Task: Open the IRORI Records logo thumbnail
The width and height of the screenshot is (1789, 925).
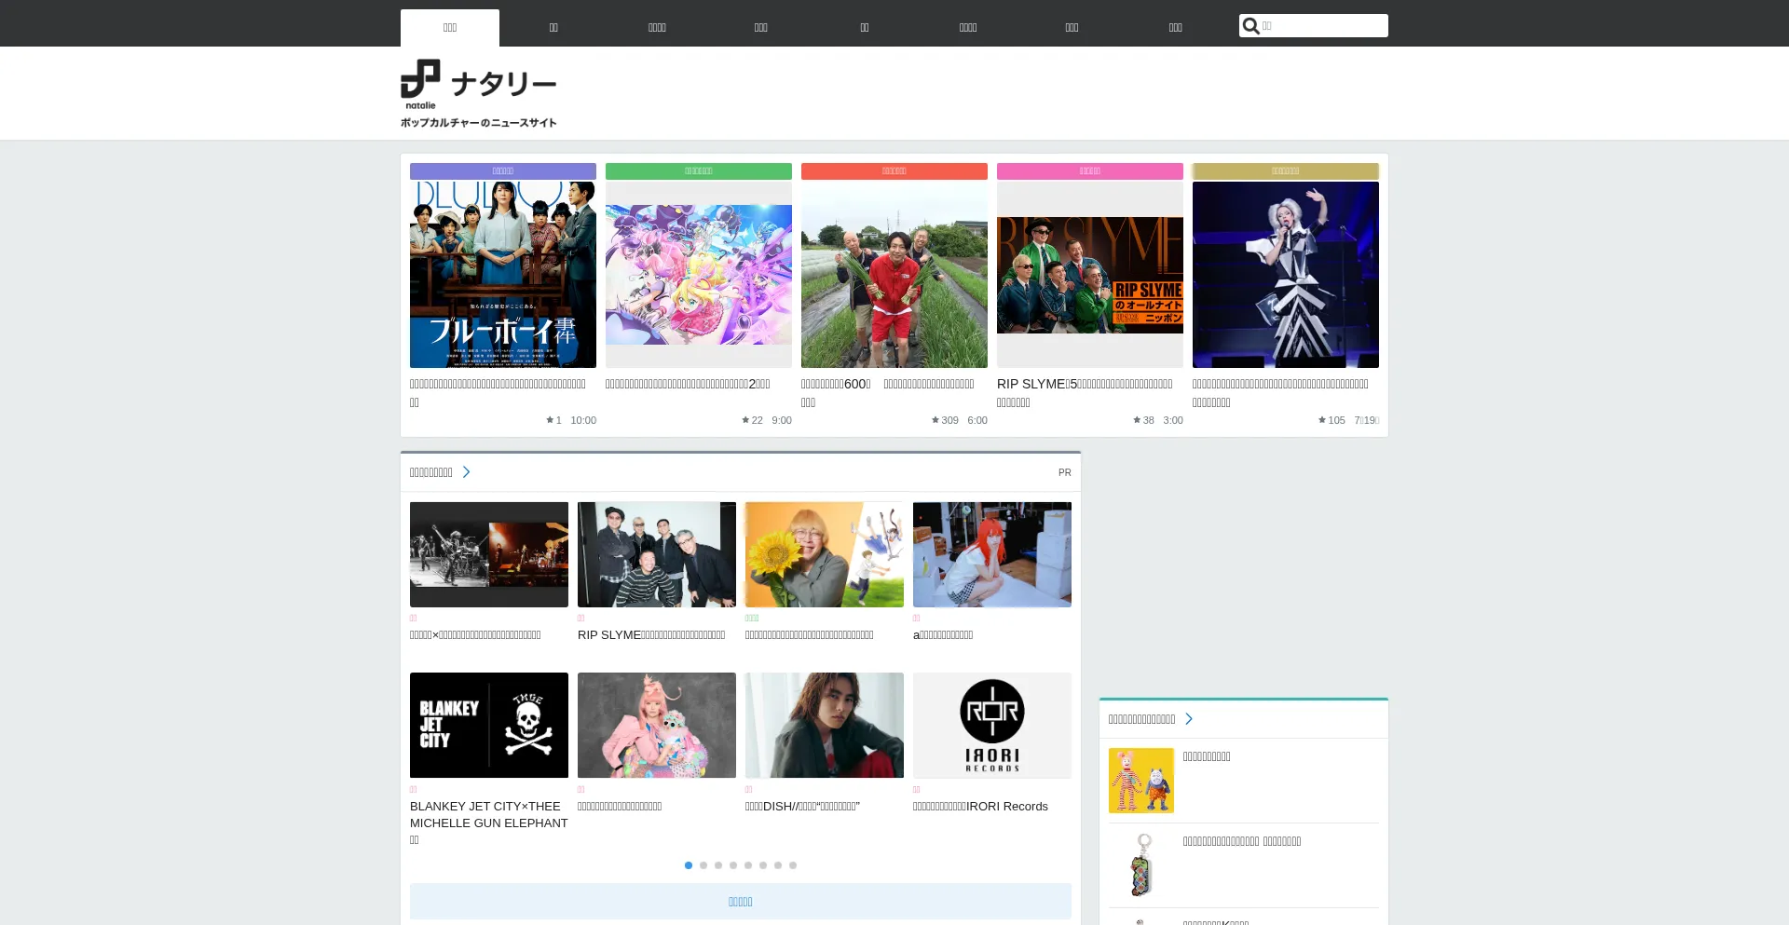Action: (991, 725)
